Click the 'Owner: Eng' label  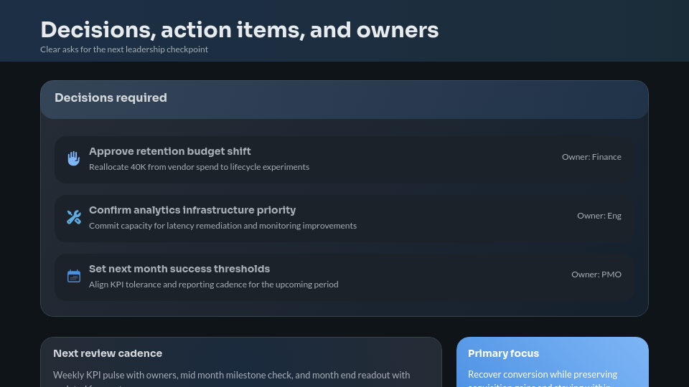(599, 216)
